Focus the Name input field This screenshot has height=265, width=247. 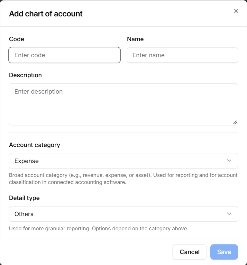coord(182,55)
